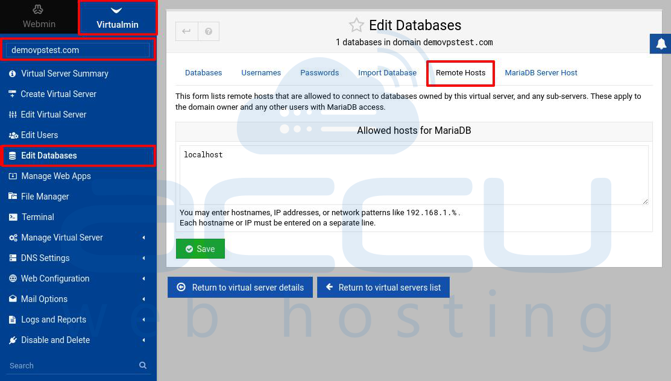Viewport: 671px width, 381px height.
Task: Save the allowed hosts
Action: [x=200, y=249]
